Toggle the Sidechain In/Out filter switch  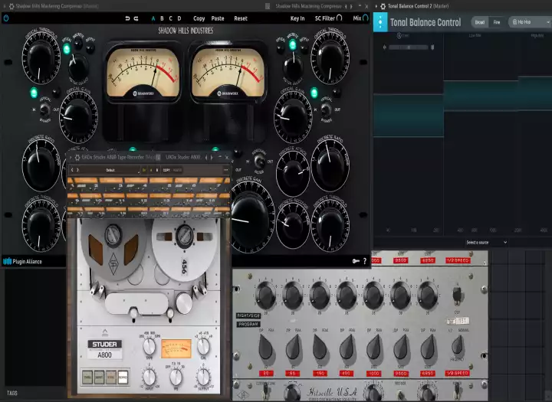[x=259, y=161]
